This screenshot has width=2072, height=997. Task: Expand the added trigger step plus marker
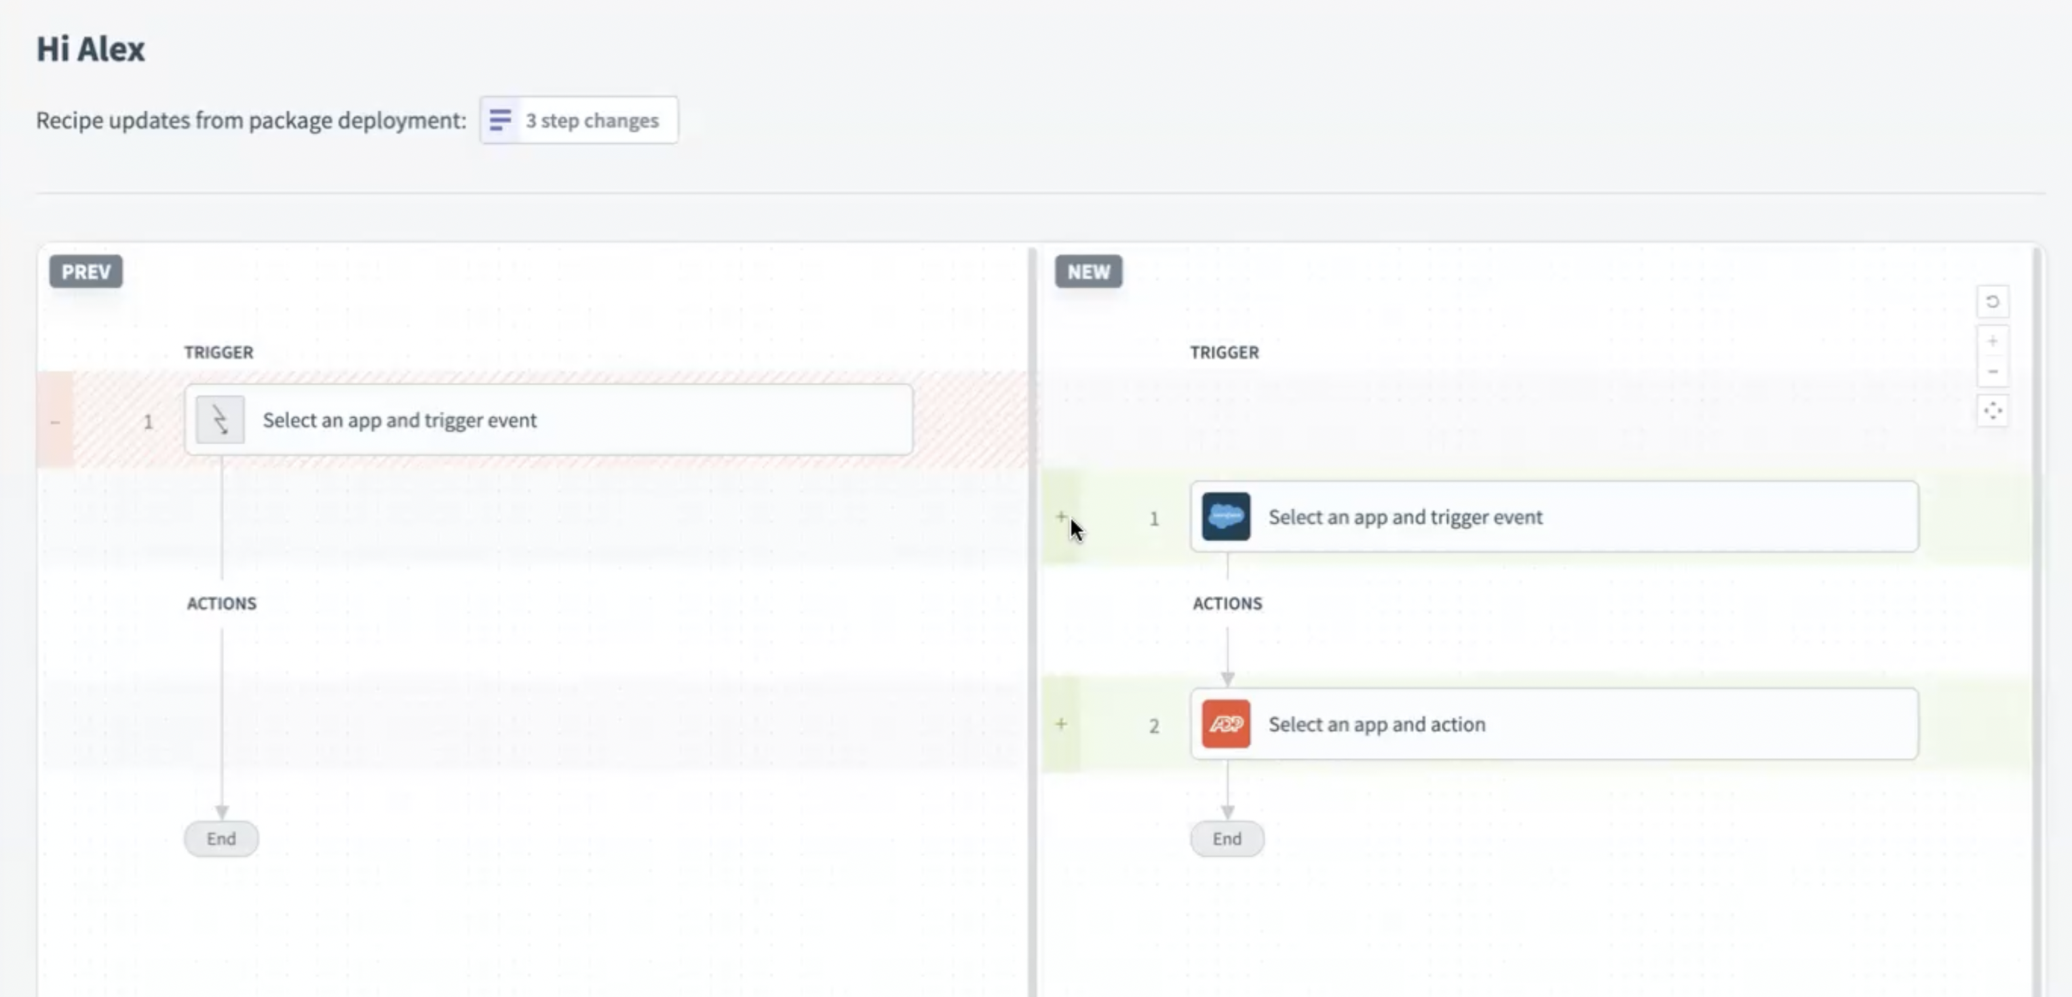1060,516
